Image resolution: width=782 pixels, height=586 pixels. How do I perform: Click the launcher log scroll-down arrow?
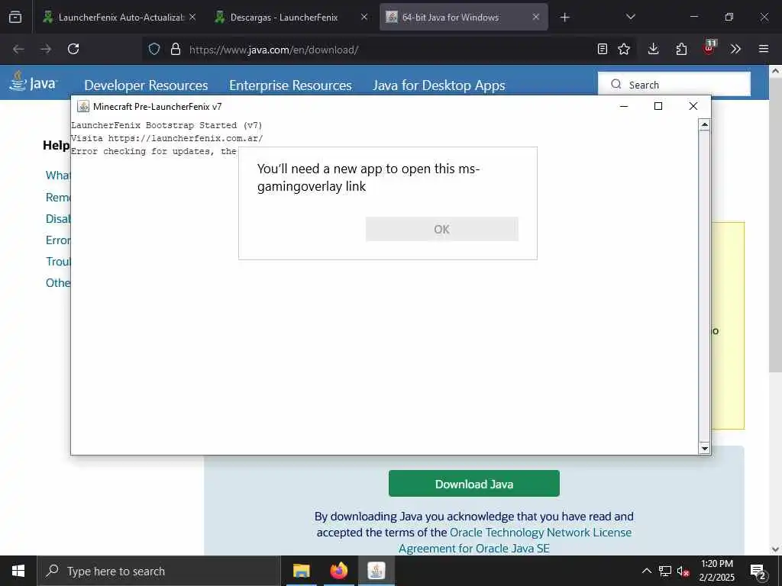(704, 448)
